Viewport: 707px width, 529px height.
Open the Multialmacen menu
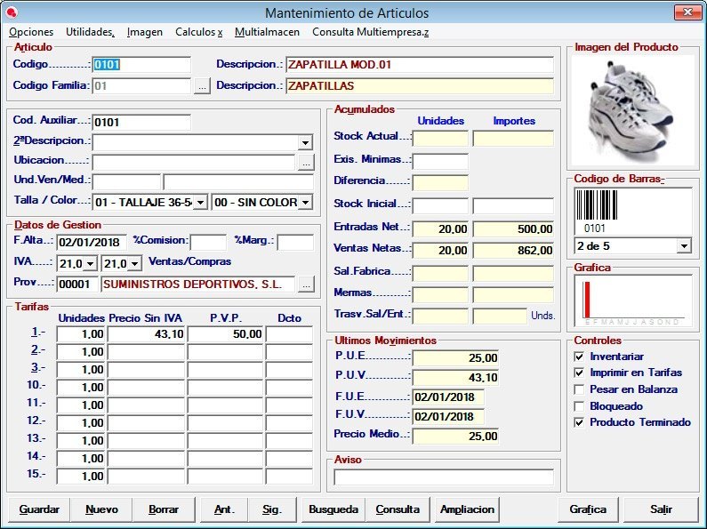coord(267,32)
